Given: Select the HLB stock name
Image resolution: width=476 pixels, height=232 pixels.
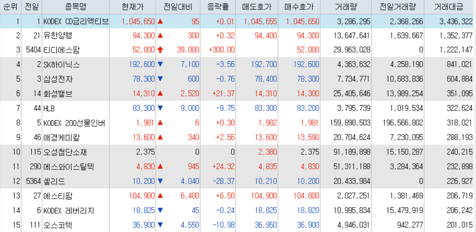Looking at the screenshot, I should [49, 108].
